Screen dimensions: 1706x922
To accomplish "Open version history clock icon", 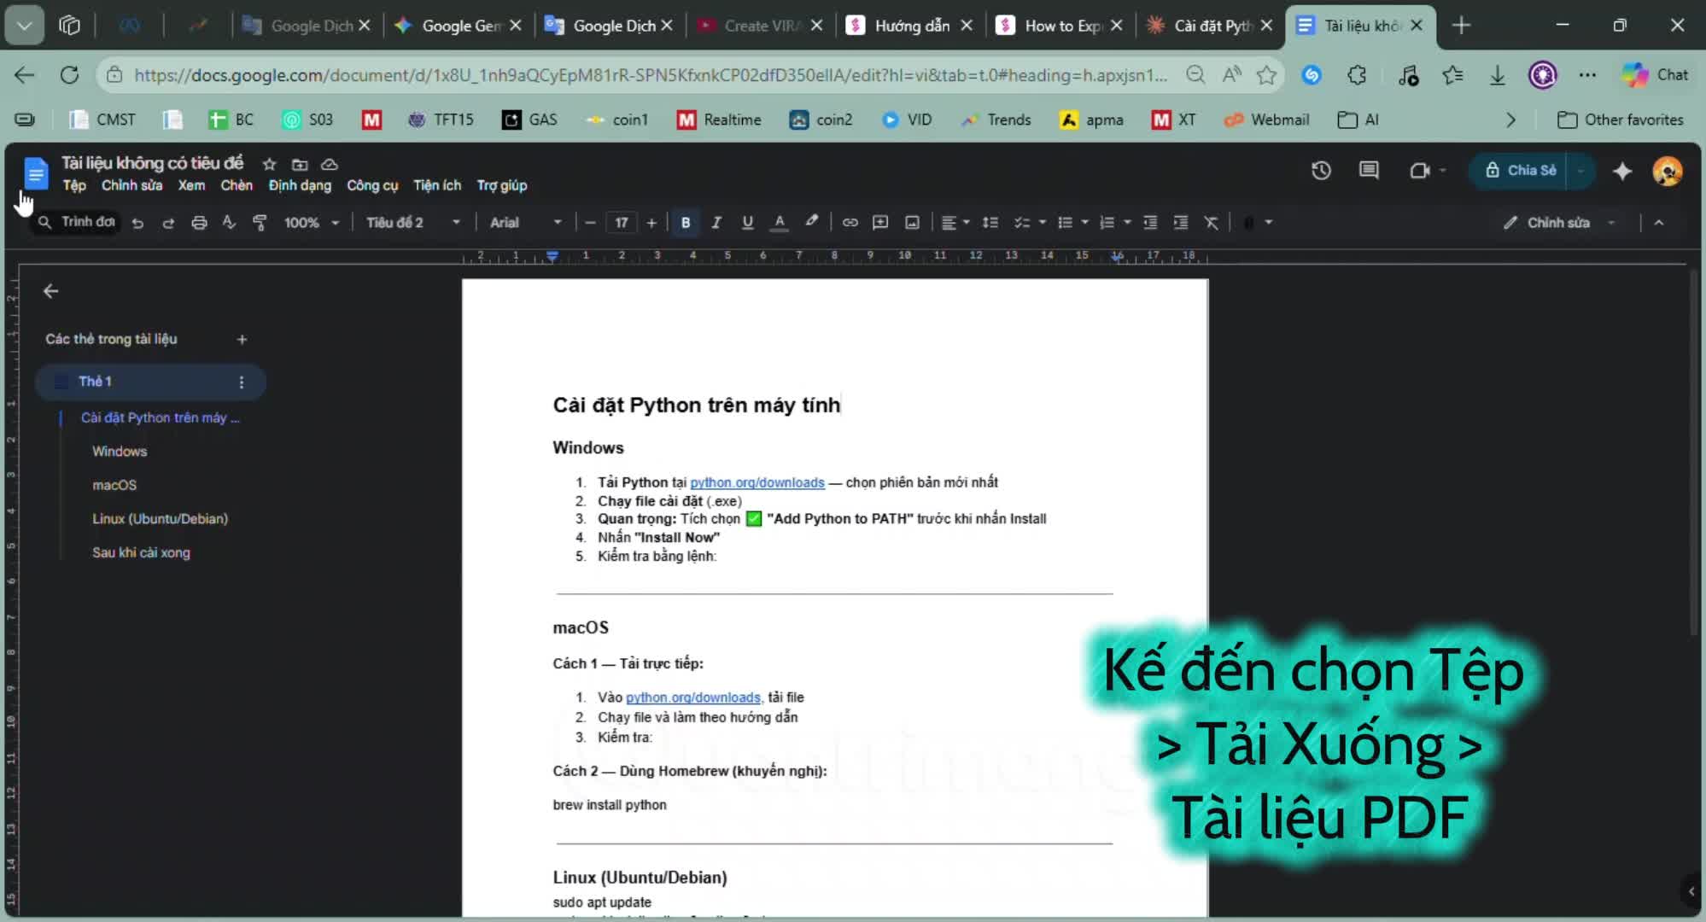I will click(1321, 170).
